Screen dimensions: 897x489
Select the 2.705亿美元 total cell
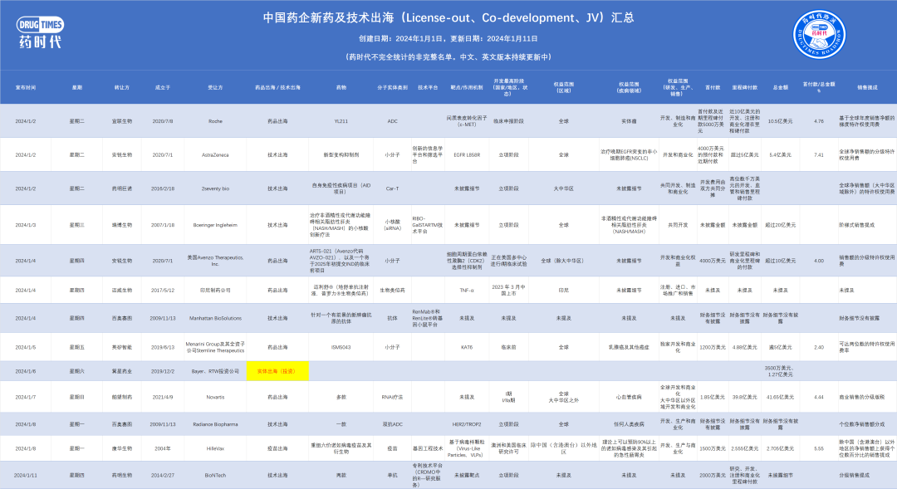click(780, 448)
